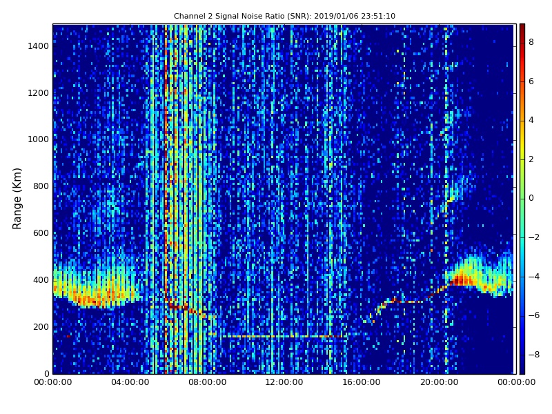Click the colorbar label 8
Image resolution: width=552 pixels, height=414 pixels.
coord(531,42)
